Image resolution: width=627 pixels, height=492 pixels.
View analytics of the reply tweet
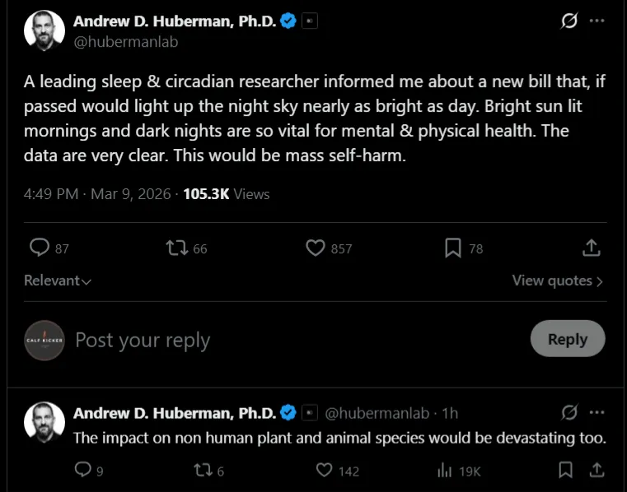pyautogui.click(x=445, y=470)
